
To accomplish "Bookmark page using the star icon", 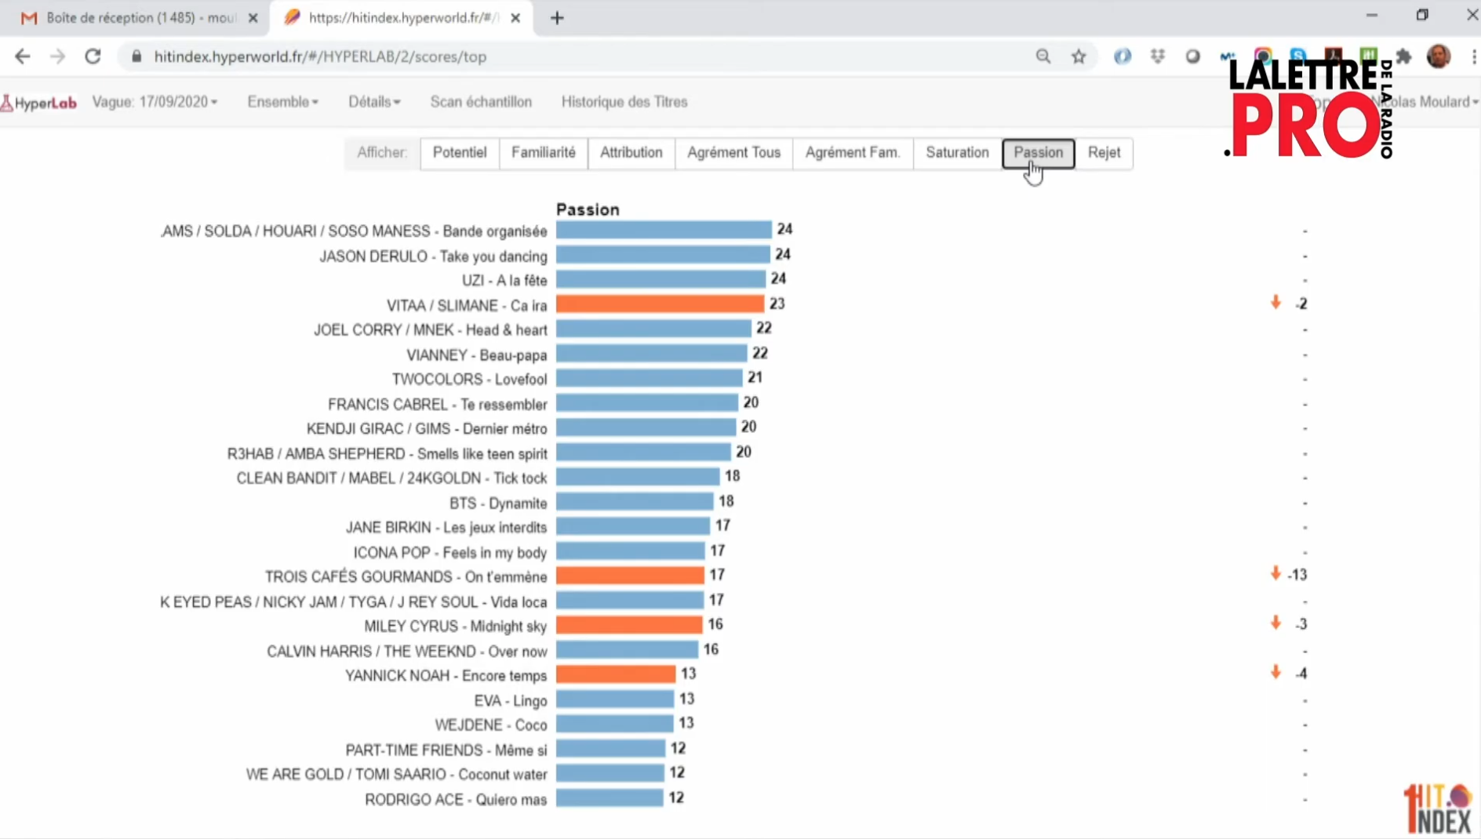I will tap(1079, 56).
